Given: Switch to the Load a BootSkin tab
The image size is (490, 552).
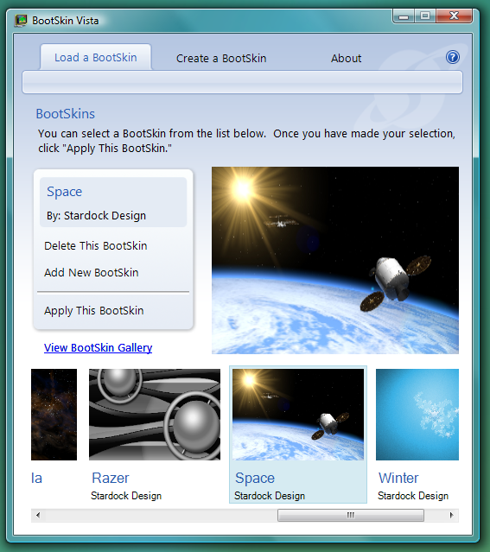Looking at the screenshot, I should (96, 57).
